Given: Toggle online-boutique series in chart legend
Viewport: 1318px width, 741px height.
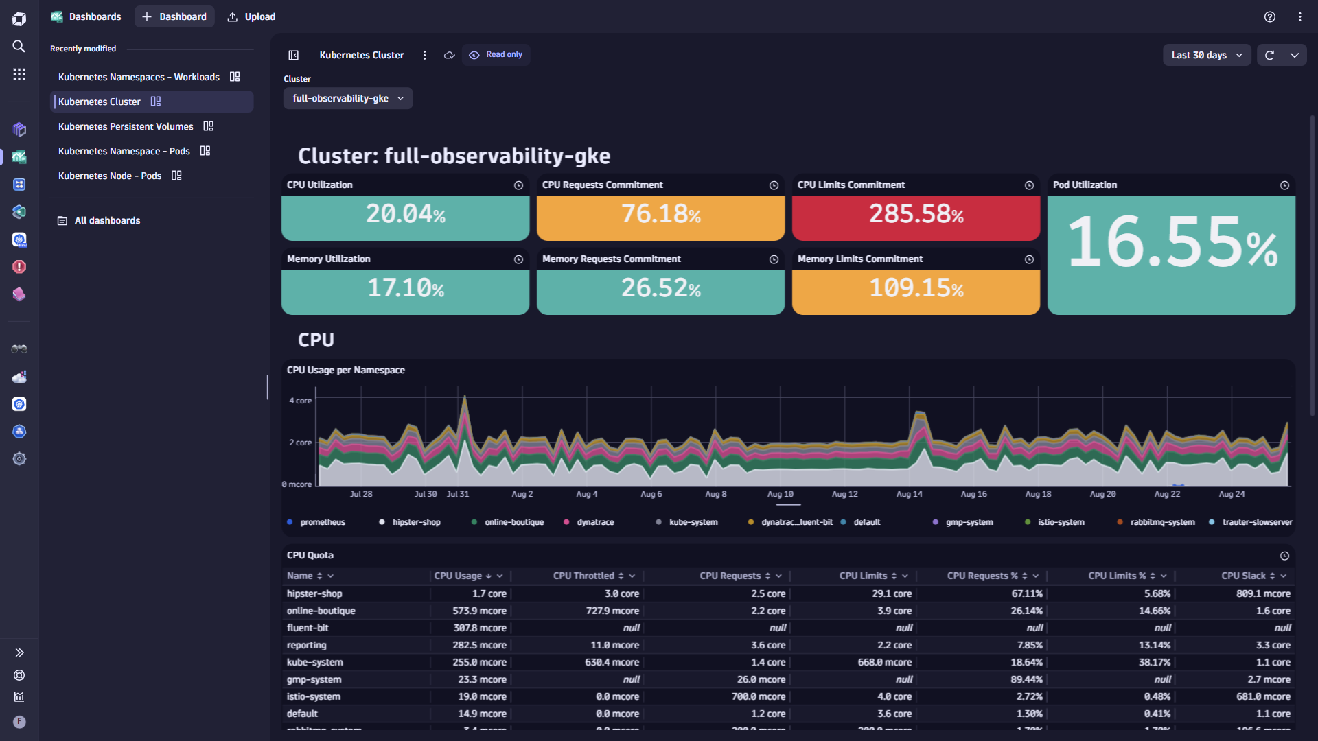Looking at the screenshot, I should point(508,522).
